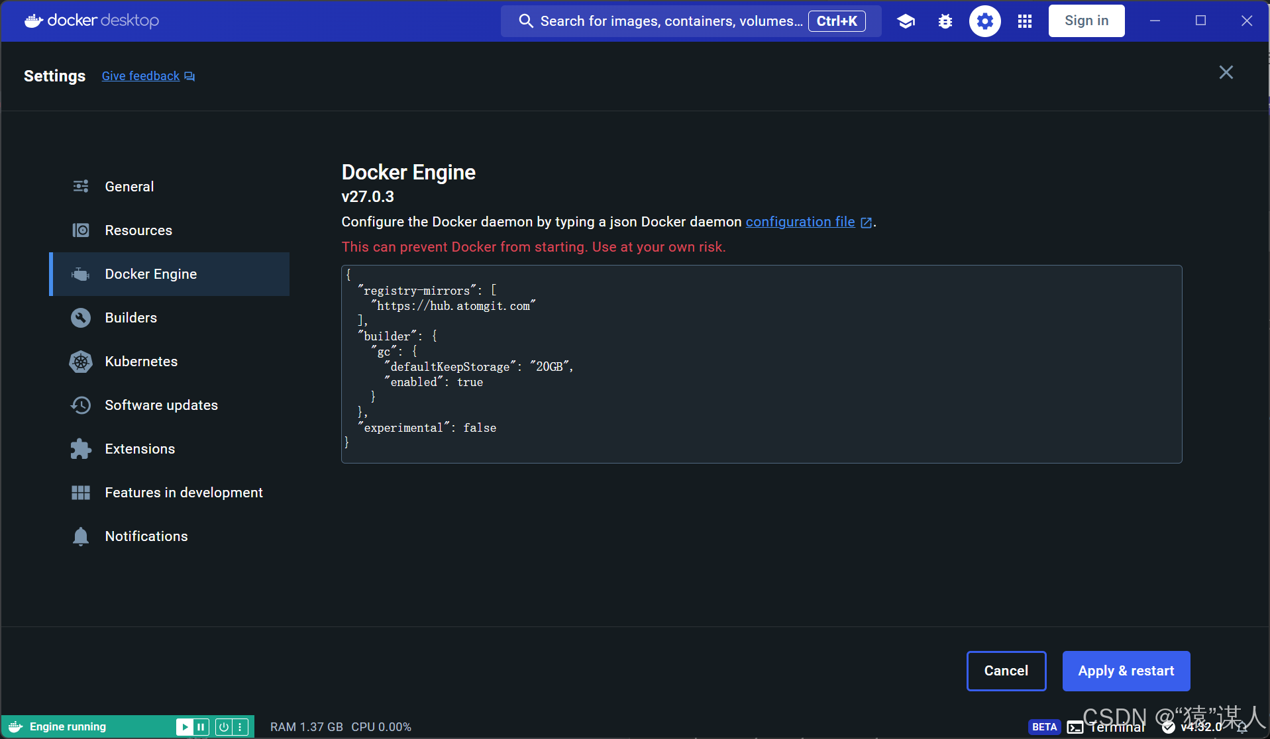Viewport: 1270px width, 739px height.
Task: Open the engine three-dot more menu
Action: (x=240, y=727)
